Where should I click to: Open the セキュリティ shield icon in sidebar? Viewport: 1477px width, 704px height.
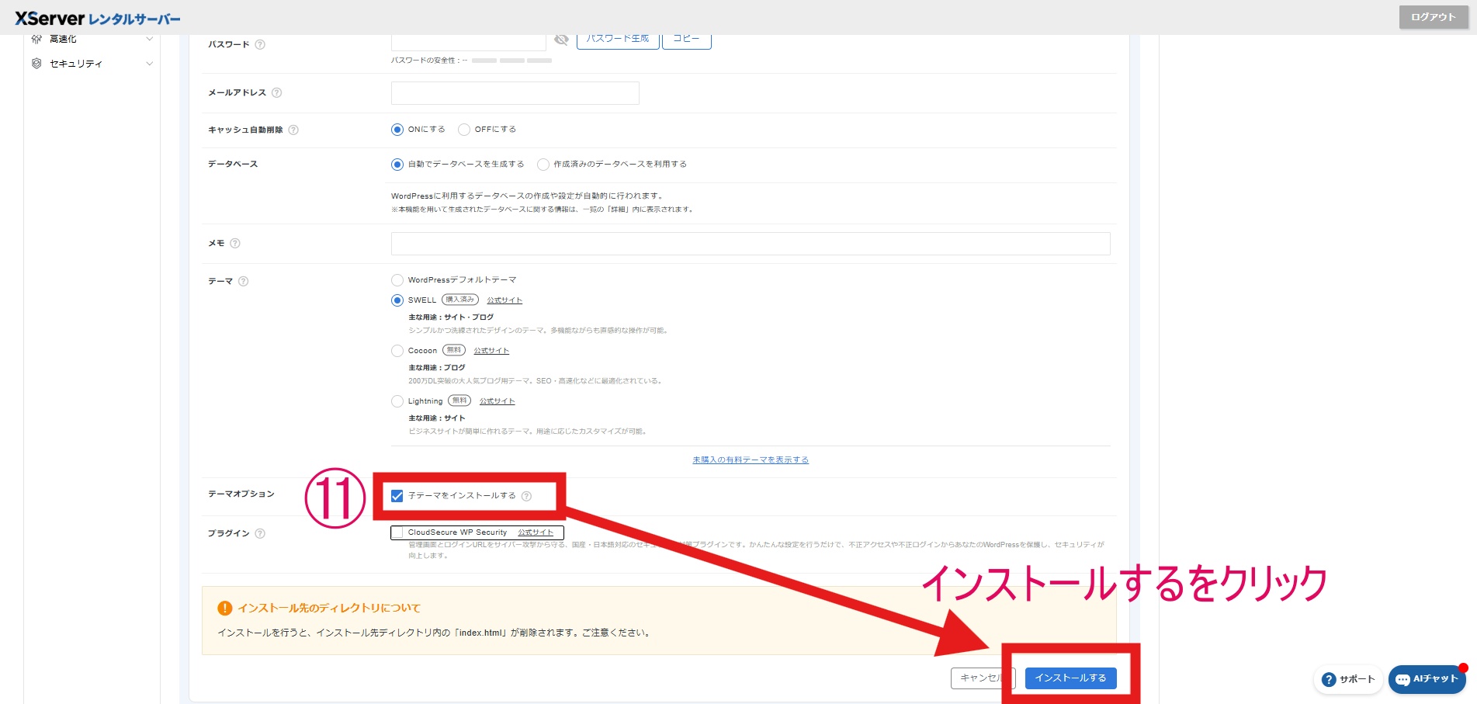pos(36,64)
